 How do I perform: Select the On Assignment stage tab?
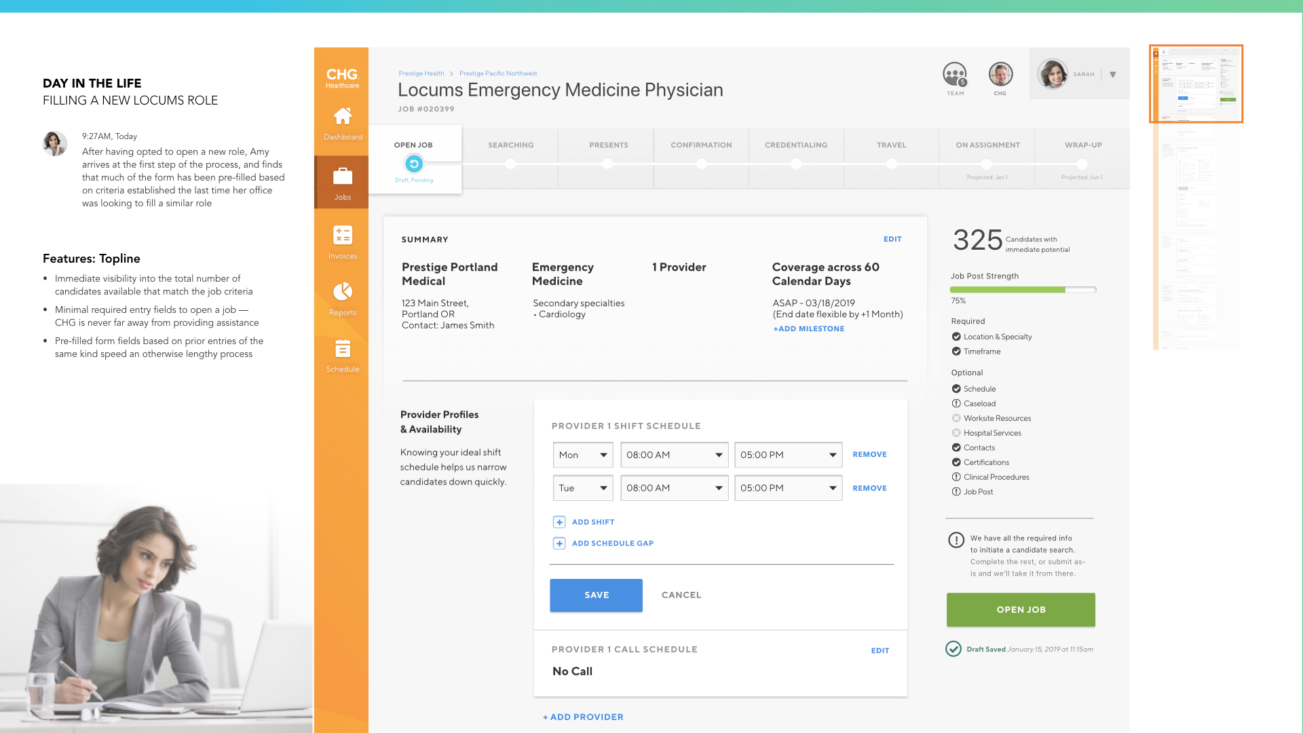[x=987, y=159]
